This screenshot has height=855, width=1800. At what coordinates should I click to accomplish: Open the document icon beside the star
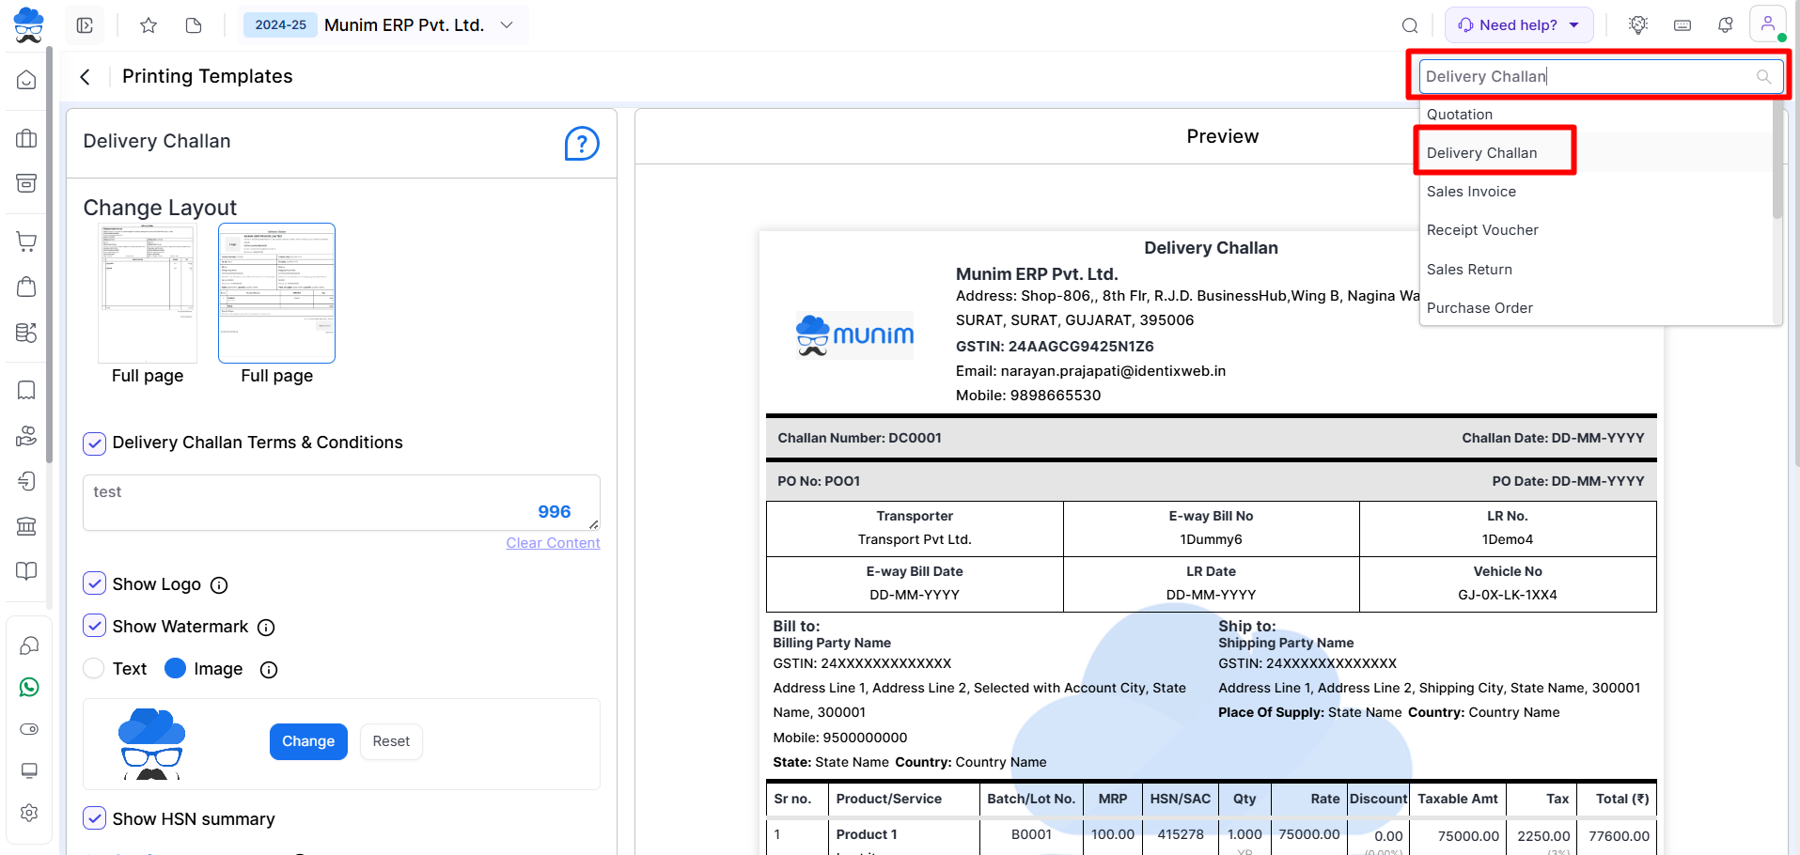coord(194,25)
